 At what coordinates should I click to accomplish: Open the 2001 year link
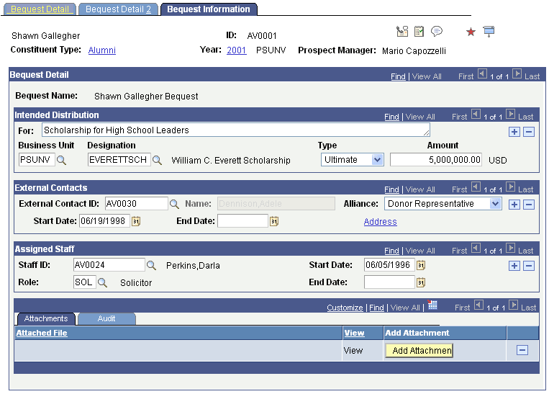click(236, 50)
